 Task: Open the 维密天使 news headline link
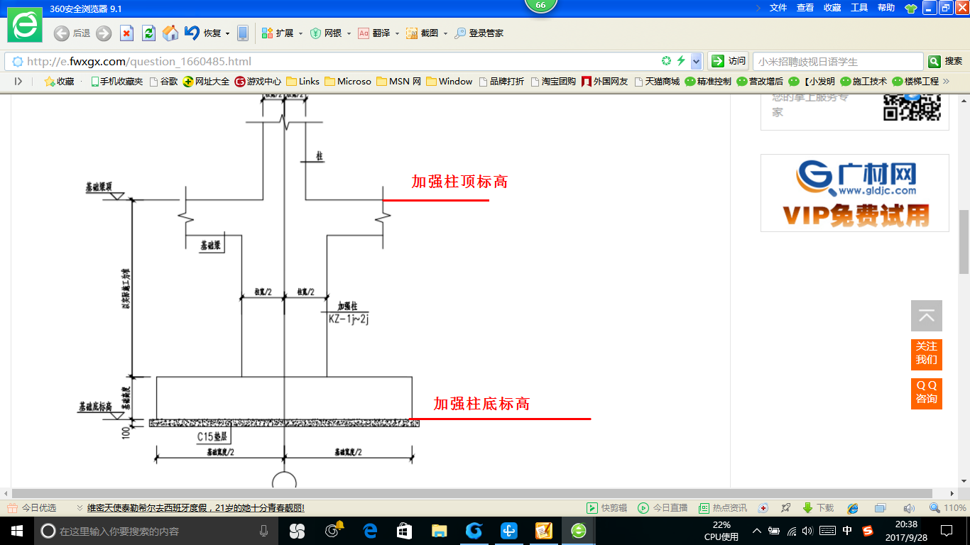196,508
